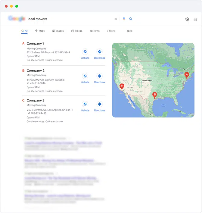Click the Website globe icon for Company 1

pyautogui.click(x=85, y=52)
